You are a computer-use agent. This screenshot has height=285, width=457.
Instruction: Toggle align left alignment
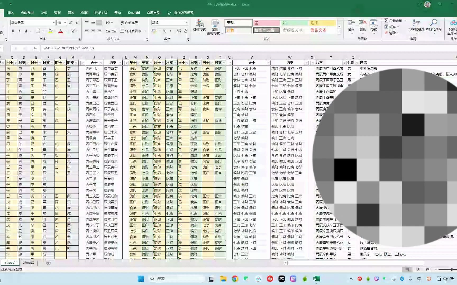pos(87,31)
